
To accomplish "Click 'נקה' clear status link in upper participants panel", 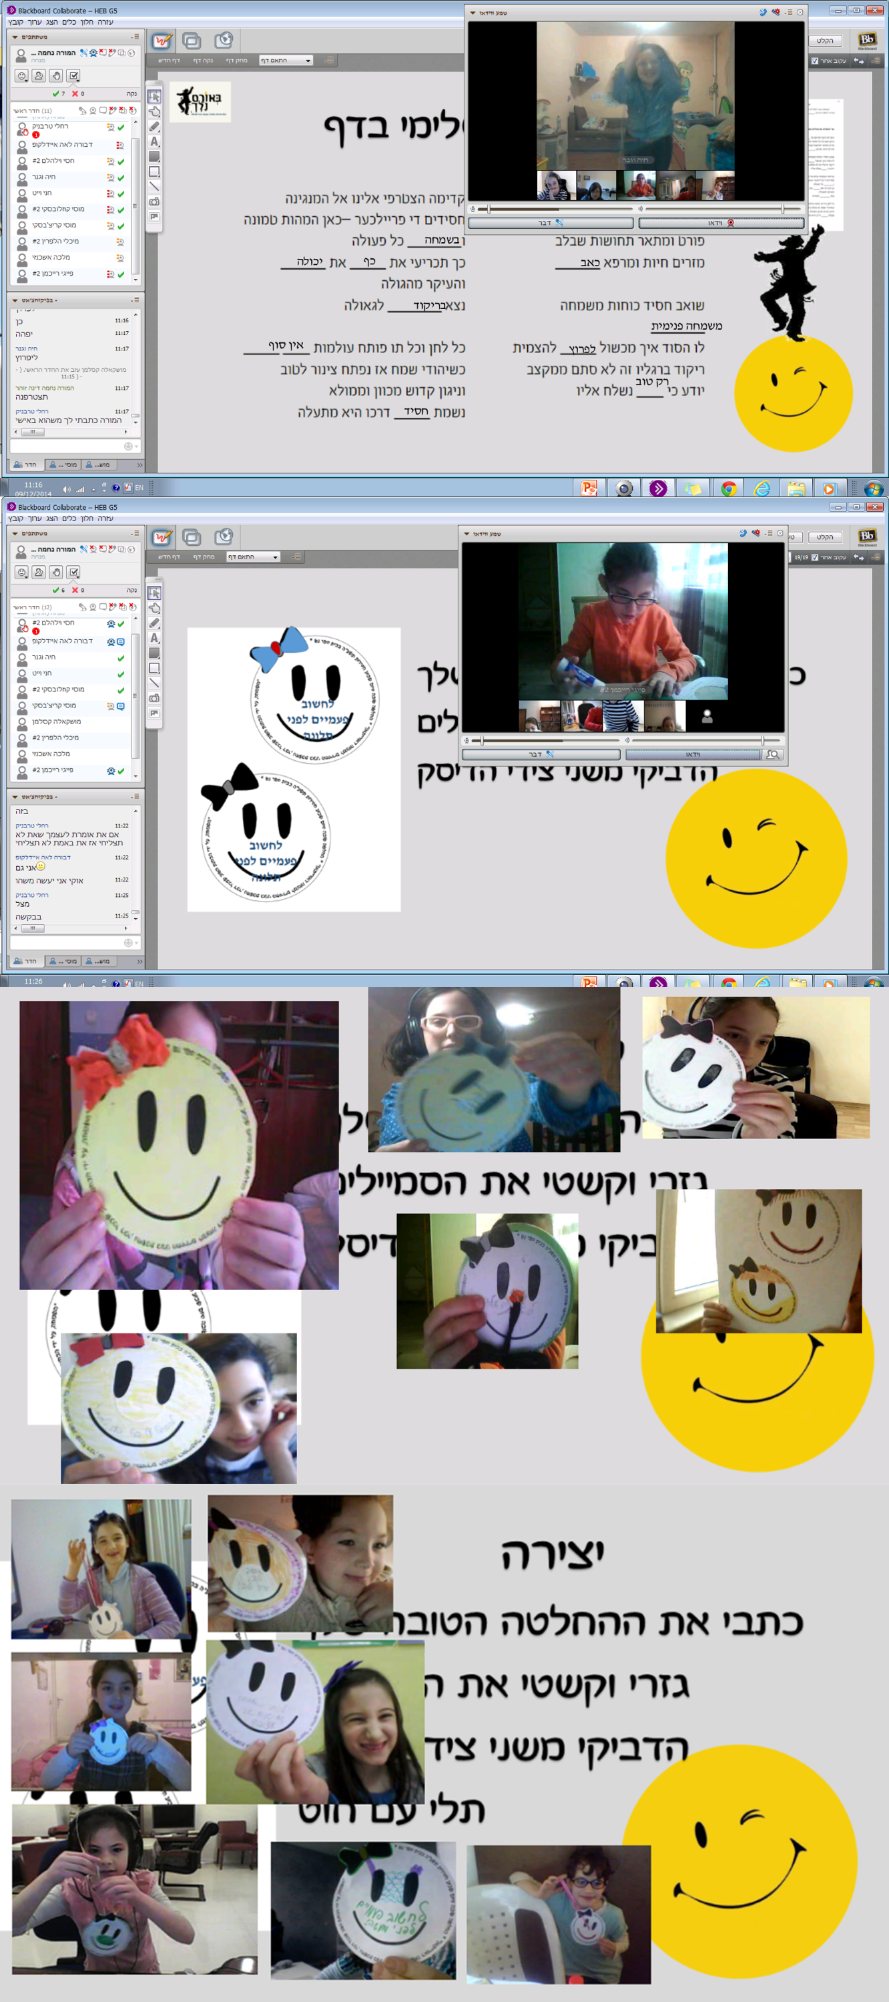I will (x=132, y=94).
